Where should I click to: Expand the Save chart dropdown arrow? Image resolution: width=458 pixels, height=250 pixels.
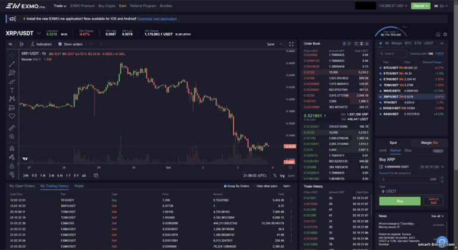tap(281, 44)
